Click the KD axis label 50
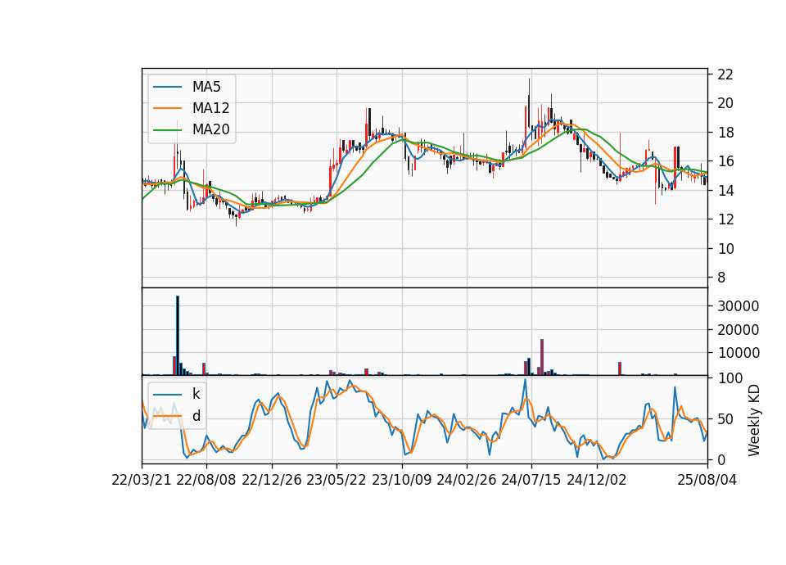The image size is (786, 565). (725, 419)
